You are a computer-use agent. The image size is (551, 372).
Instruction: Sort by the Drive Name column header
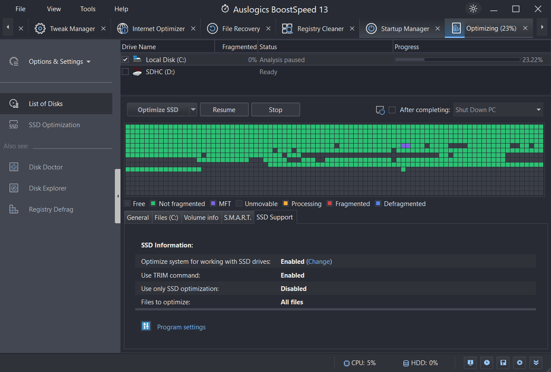pyautogui.click(x=168, y=47)
